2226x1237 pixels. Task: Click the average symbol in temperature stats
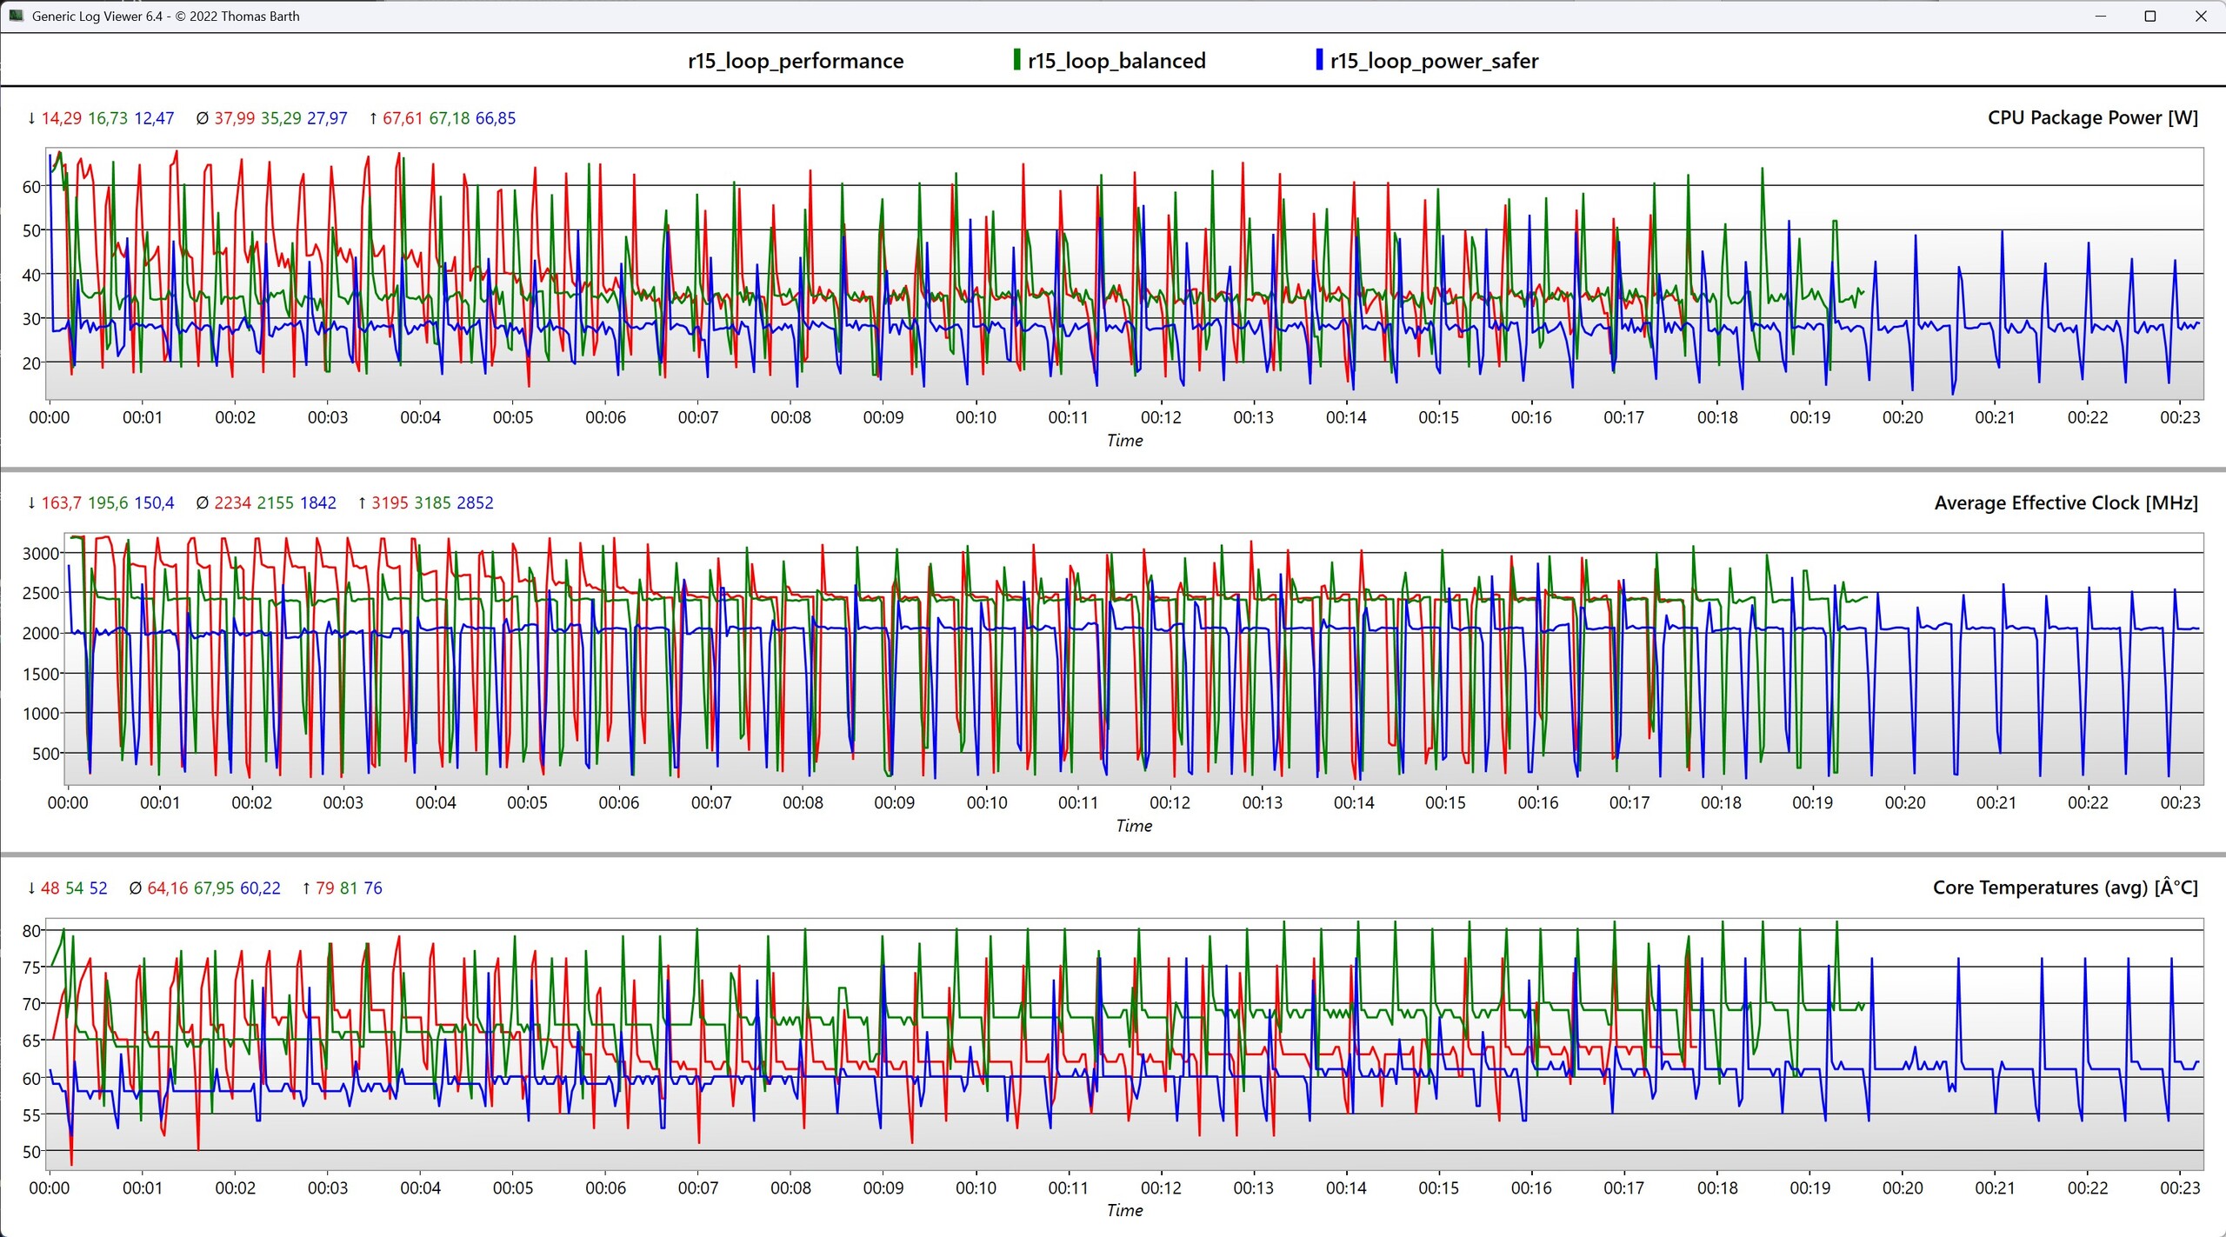click(x=135, y=888)
